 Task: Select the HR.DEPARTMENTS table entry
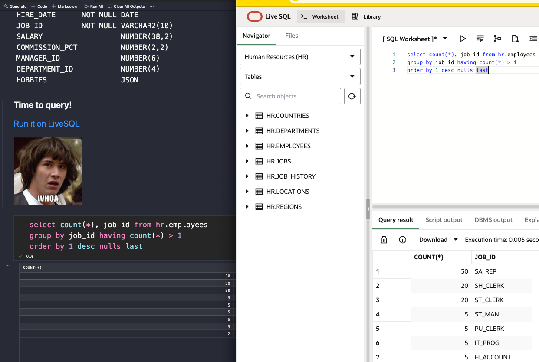(x=293, y=131)
